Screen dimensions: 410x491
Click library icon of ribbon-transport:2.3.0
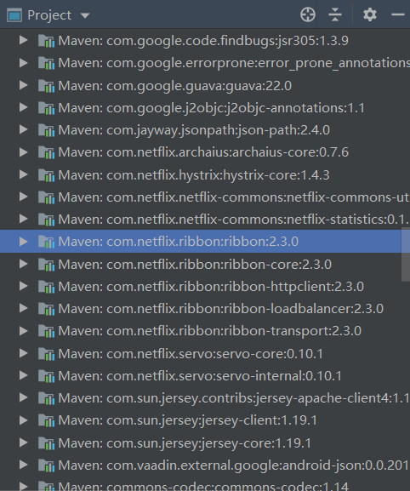click(x=46, y=331)
